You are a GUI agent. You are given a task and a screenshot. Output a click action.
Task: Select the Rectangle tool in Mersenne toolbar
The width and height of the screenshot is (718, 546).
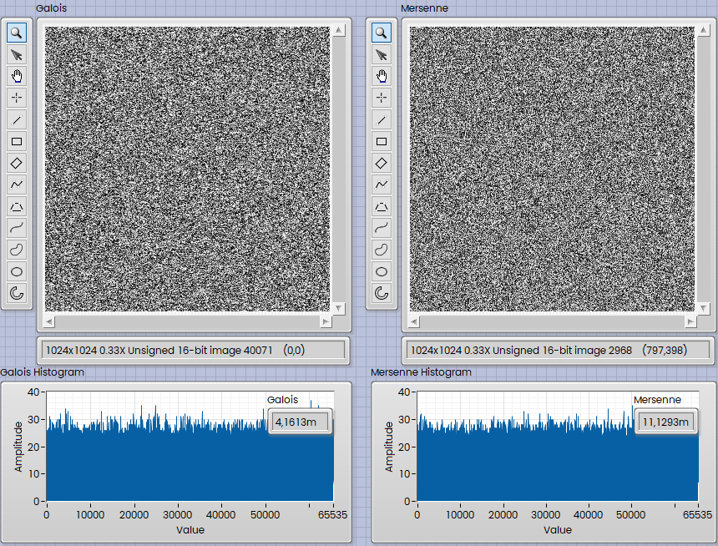pyautogui.click(x=382, y=142)
